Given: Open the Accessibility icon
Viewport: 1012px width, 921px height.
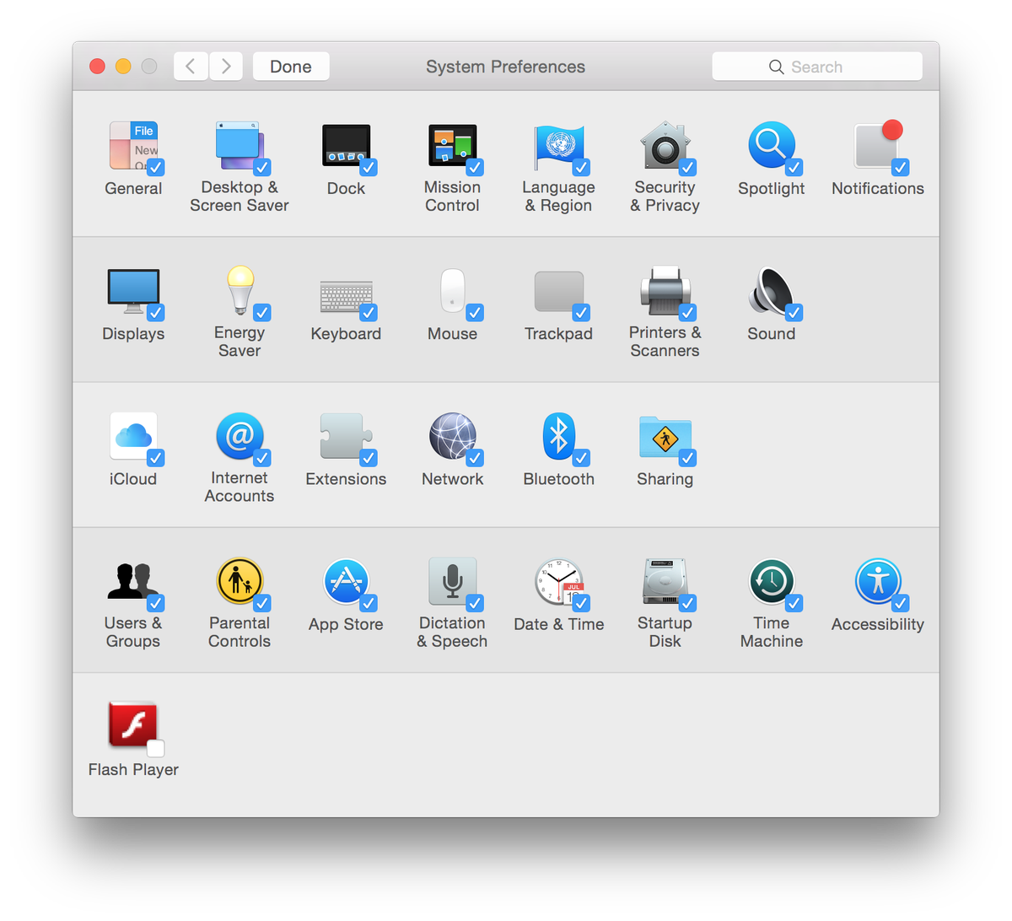Looking at the screenshot, I should click(x=878, y=581).
